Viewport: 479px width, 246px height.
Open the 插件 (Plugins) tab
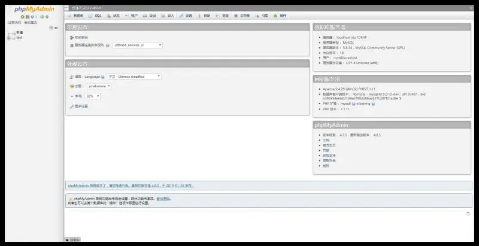click(x=280, y=16)
